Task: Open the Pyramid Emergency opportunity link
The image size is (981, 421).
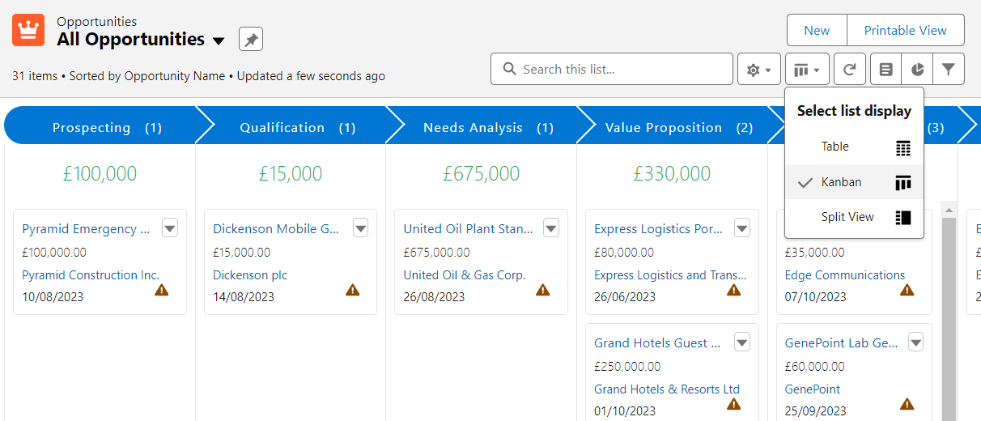Action: coord(86,229)
